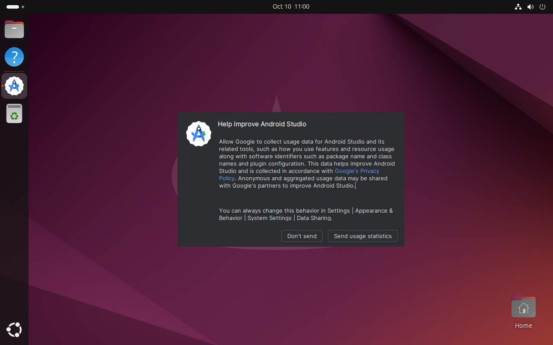Click the white window indicator pill top-left
This screenshot has width=553, height=345.
[x=12, y=6]
